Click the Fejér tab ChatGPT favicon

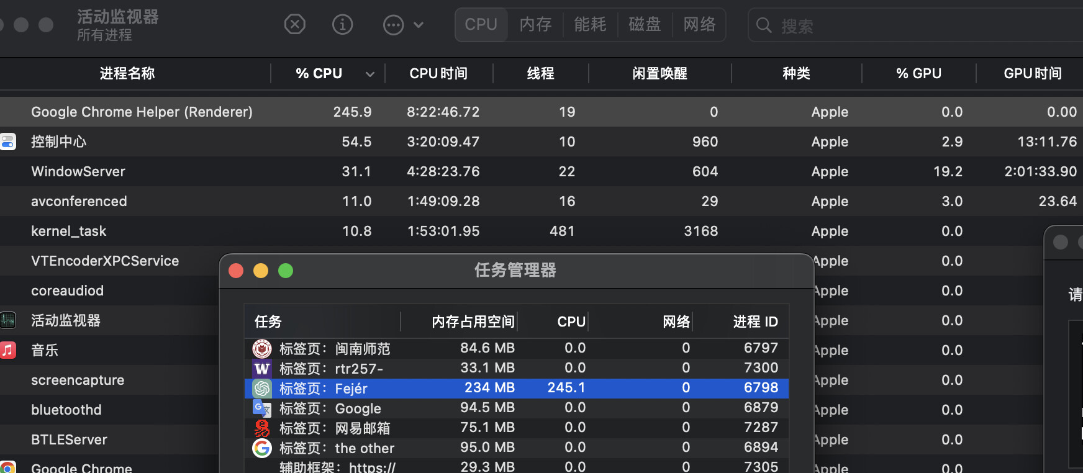click(262, 388)
